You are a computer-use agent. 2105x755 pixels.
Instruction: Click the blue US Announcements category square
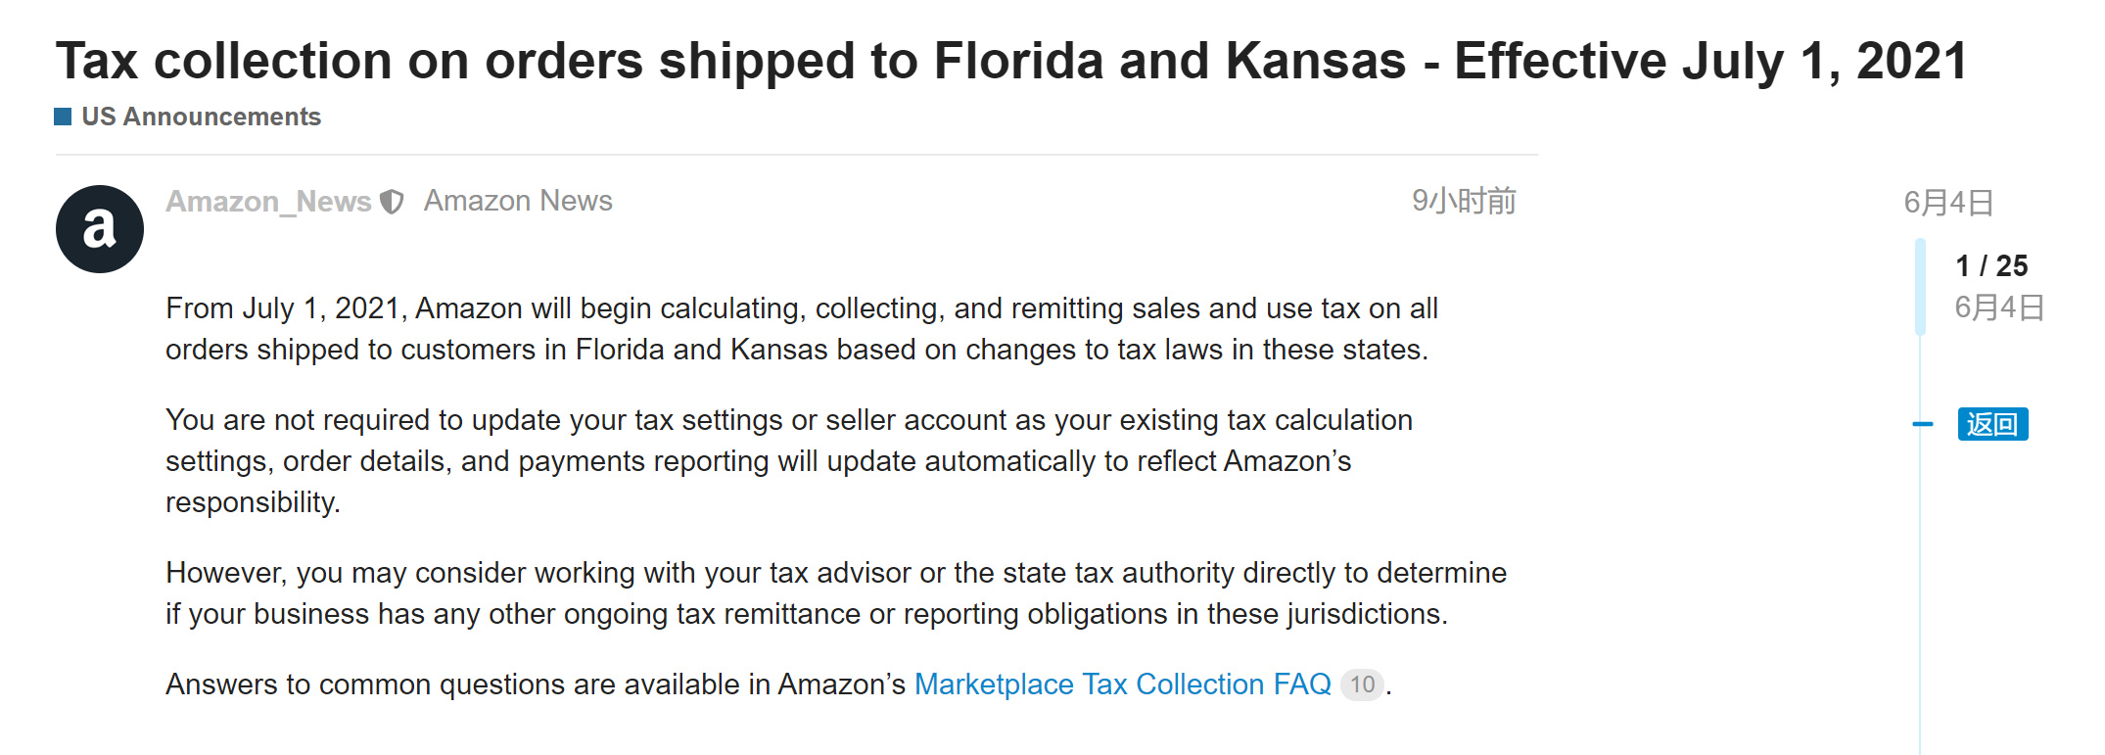coord(64,118)
